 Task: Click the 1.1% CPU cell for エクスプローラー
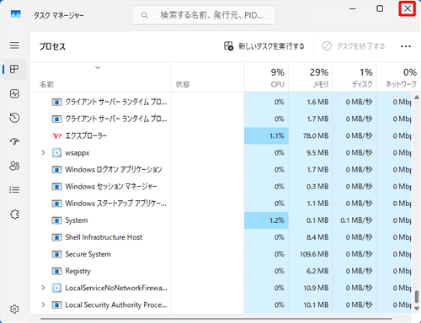[266, 136]
